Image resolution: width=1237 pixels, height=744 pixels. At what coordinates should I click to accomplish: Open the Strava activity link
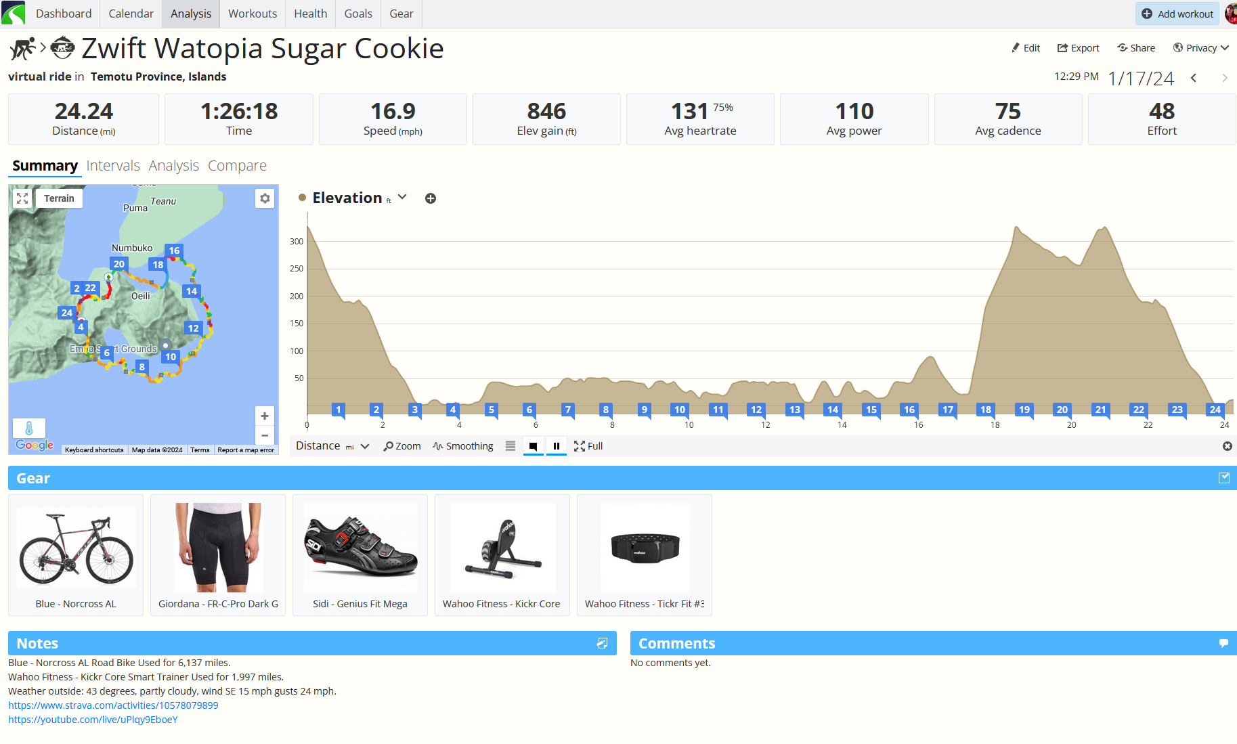pos(113,705)
